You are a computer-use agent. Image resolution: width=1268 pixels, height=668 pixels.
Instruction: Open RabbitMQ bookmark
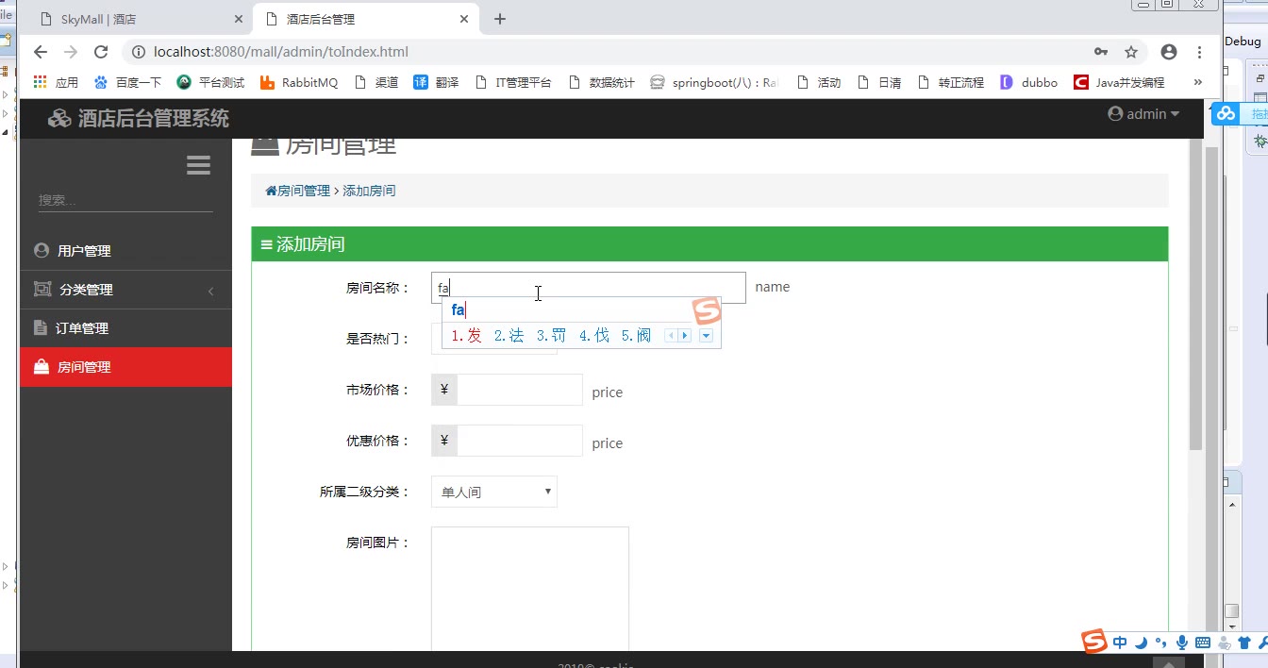pos(298,82)
